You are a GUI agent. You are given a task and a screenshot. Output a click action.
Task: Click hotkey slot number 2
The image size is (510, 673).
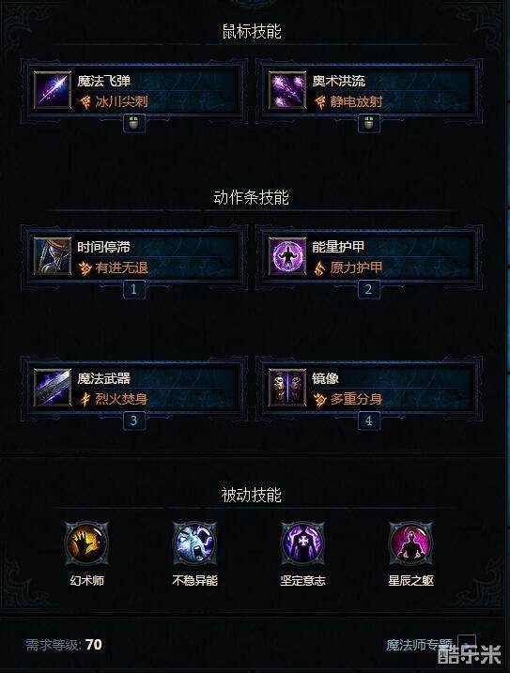point(368,289)
